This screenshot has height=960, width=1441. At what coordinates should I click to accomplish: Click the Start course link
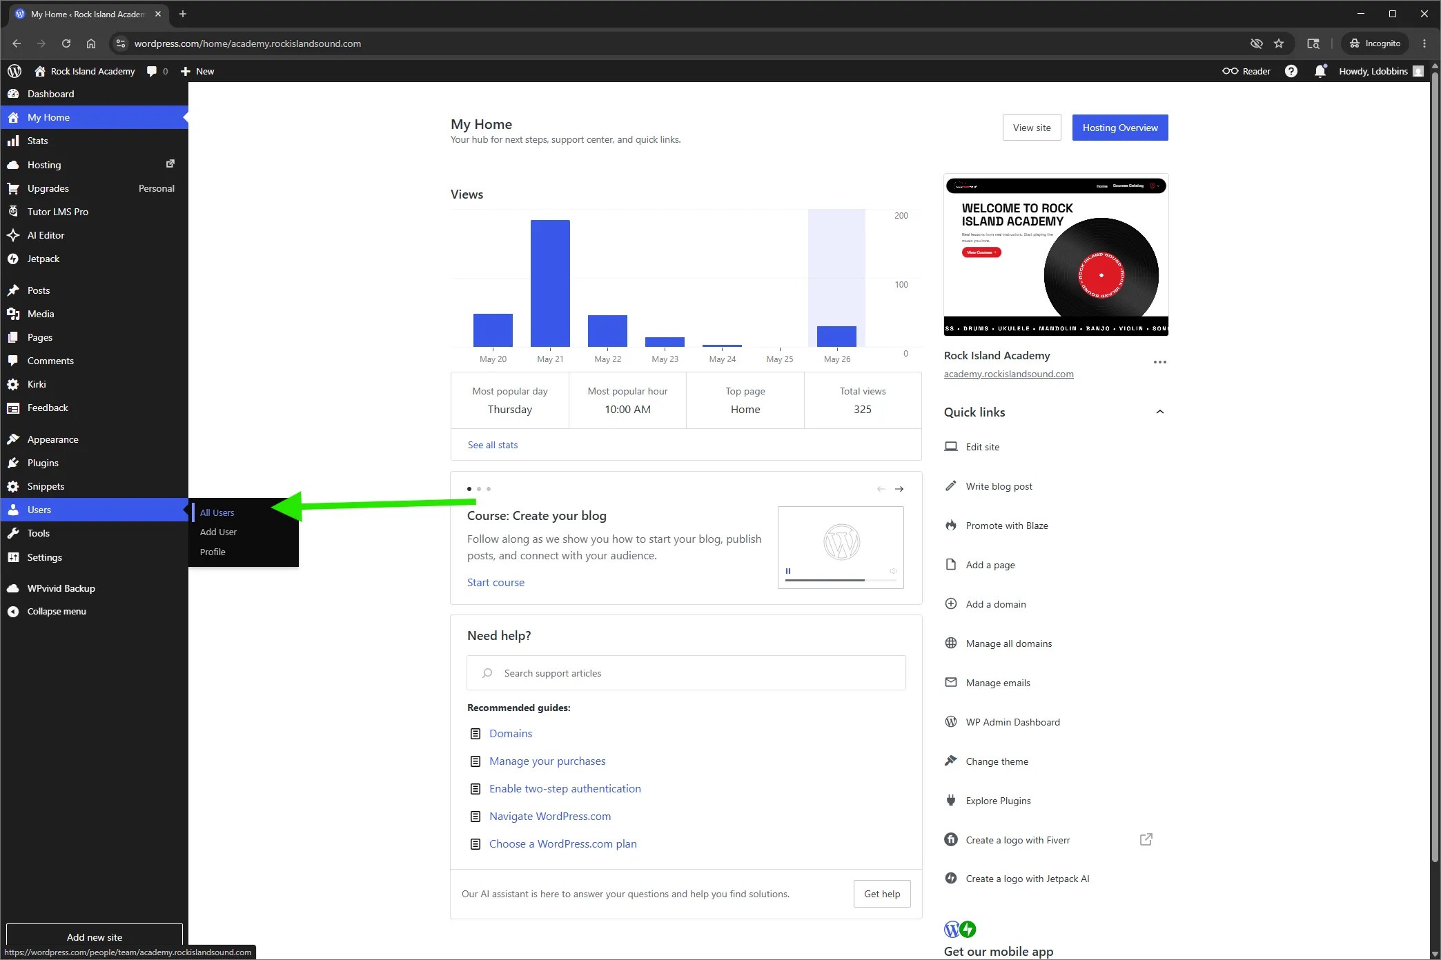point(496,582)
